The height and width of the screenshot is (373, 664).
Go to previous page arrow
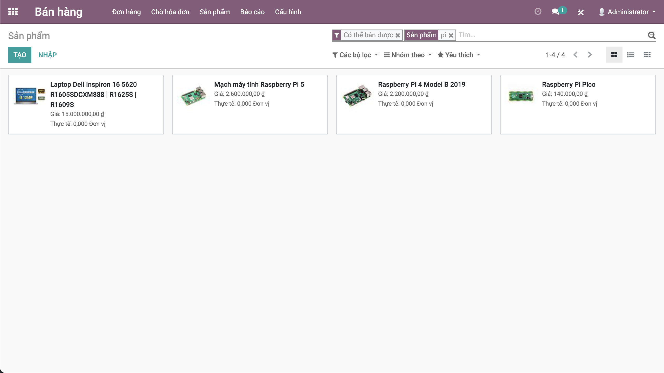tap(576, 55)
